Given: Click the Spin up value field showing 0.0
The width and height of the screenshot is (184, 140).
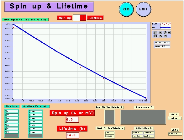Looking at the screenshot, I should [72, 120].
